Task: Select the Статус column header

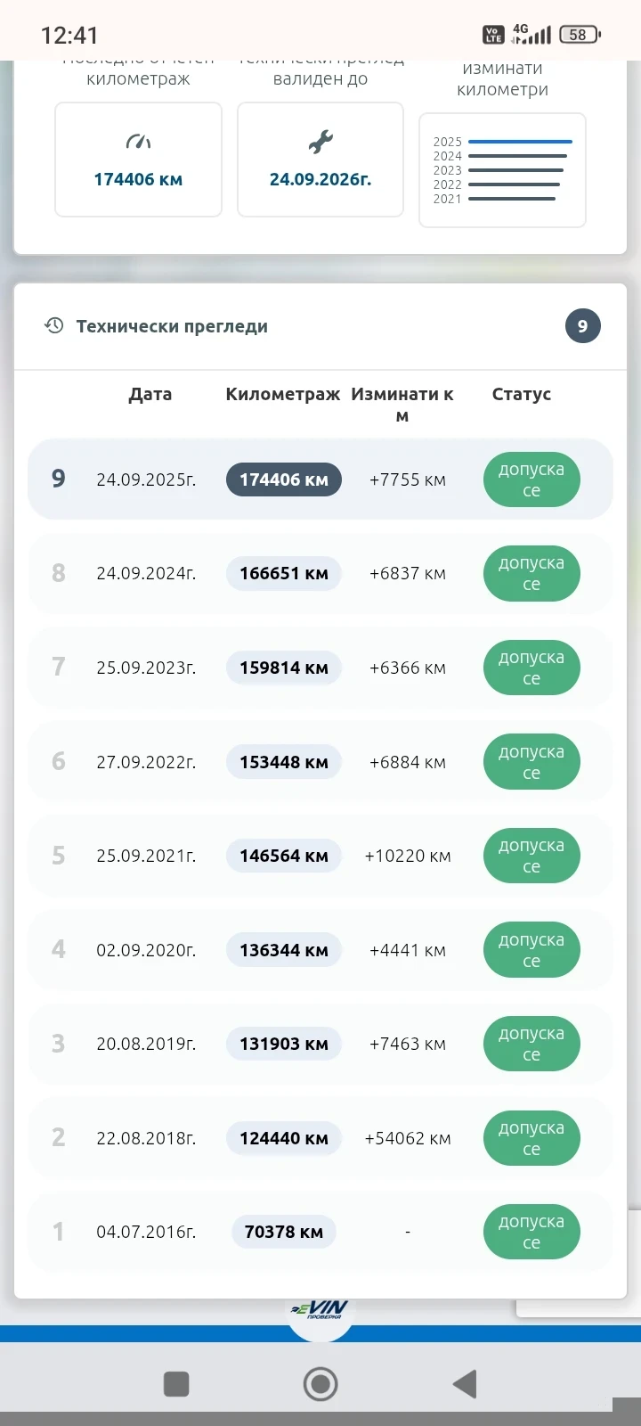Action: (x=521, y=394)
